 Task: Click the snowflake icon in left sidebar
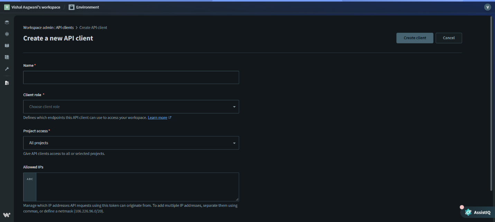pos(7,34)
